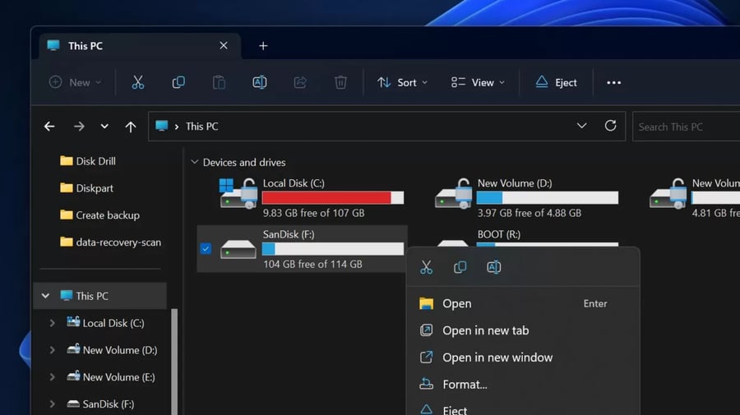Select SanDisk (F:) in the navigation tree
740x415 pixels.
click(100, 403)
